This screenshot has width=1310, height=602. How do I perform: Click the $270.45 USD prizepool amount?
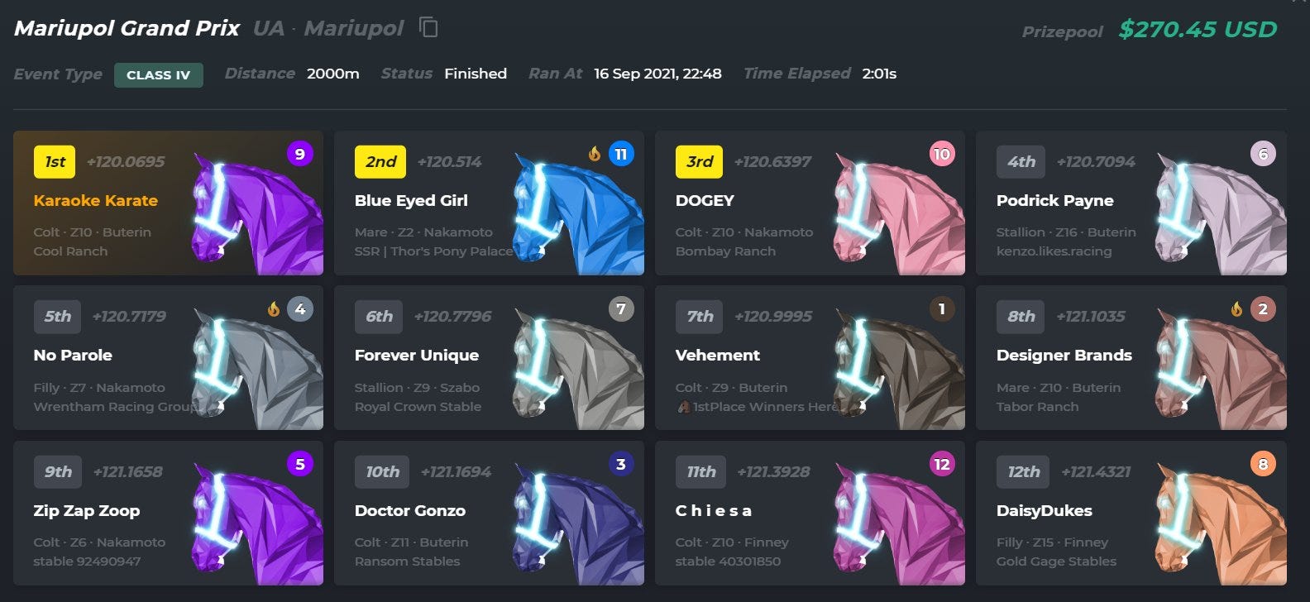coord(1198,30)
